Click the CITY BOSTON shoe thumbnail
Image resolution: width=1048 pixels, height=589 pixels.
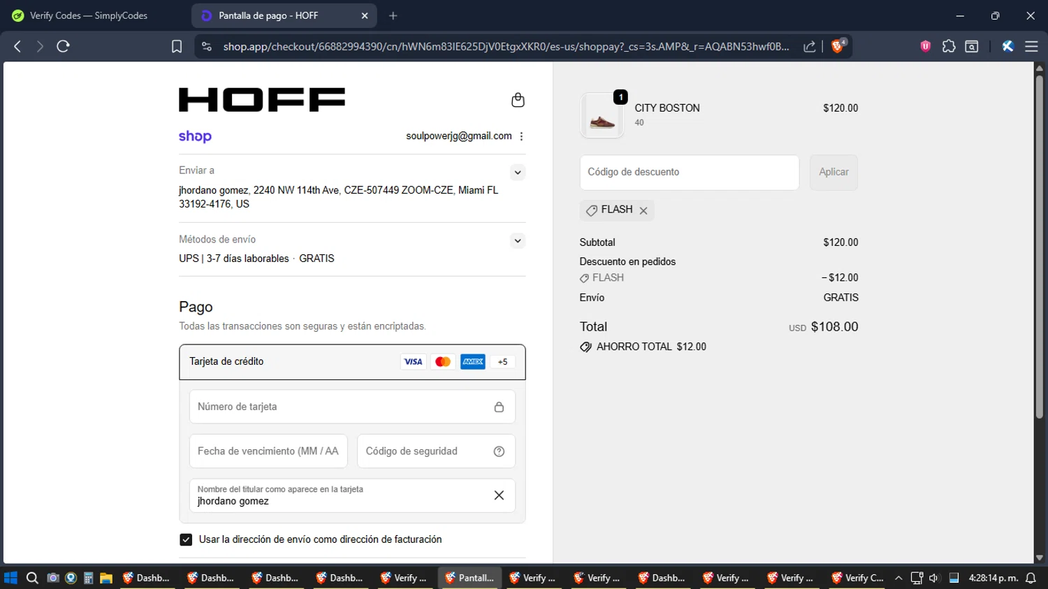tap(602, 115)
